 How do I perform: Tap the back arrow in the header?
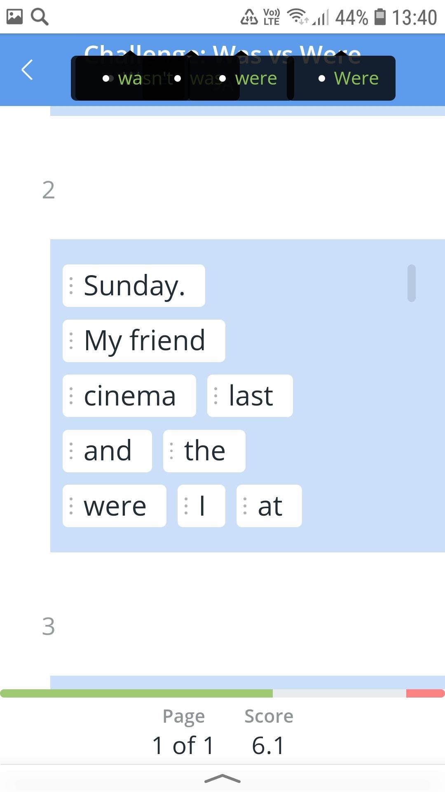coord(27,69)
